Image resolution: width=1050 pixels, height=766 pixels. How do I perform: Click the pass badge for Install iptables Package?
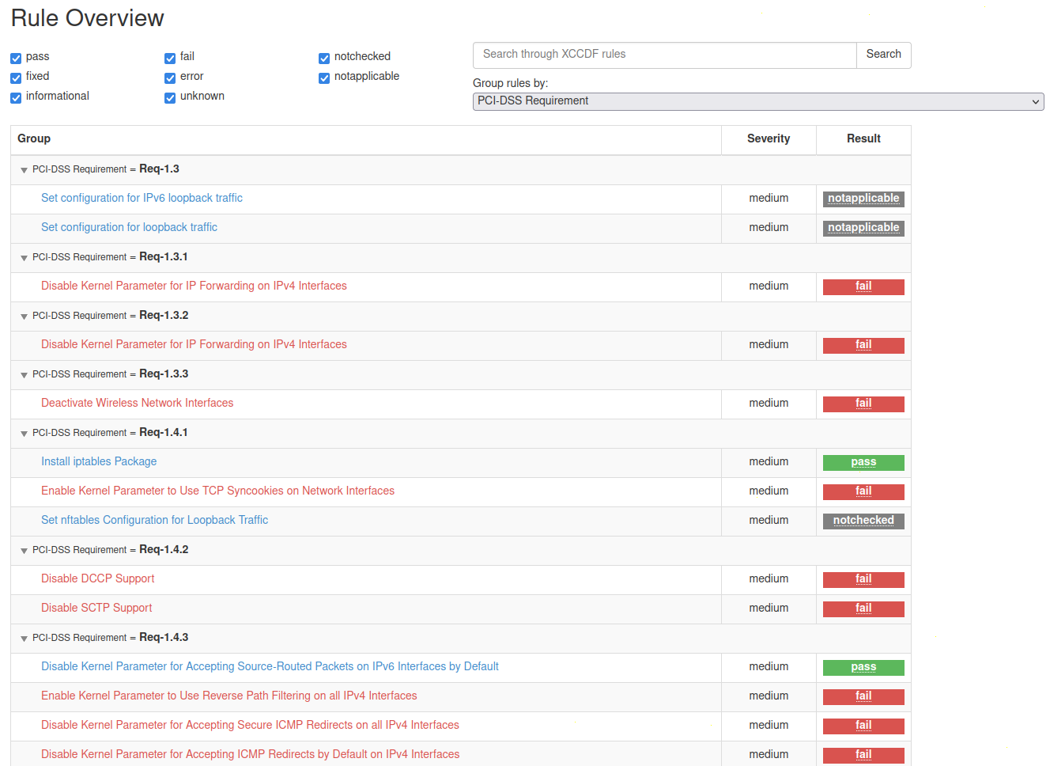click(863, 462)
